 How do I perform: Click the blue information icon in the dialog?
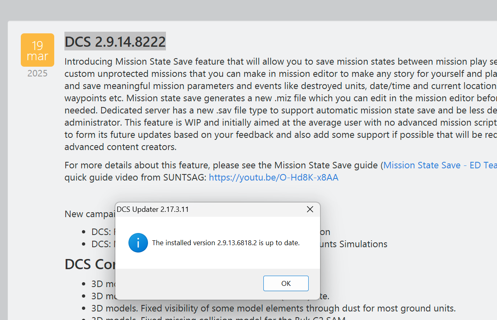138,243
